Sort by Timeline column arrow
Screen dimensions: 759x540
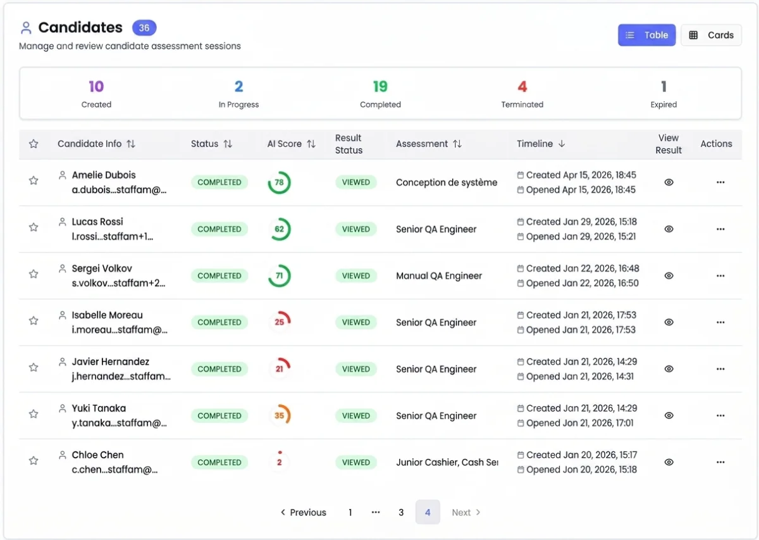562,144
